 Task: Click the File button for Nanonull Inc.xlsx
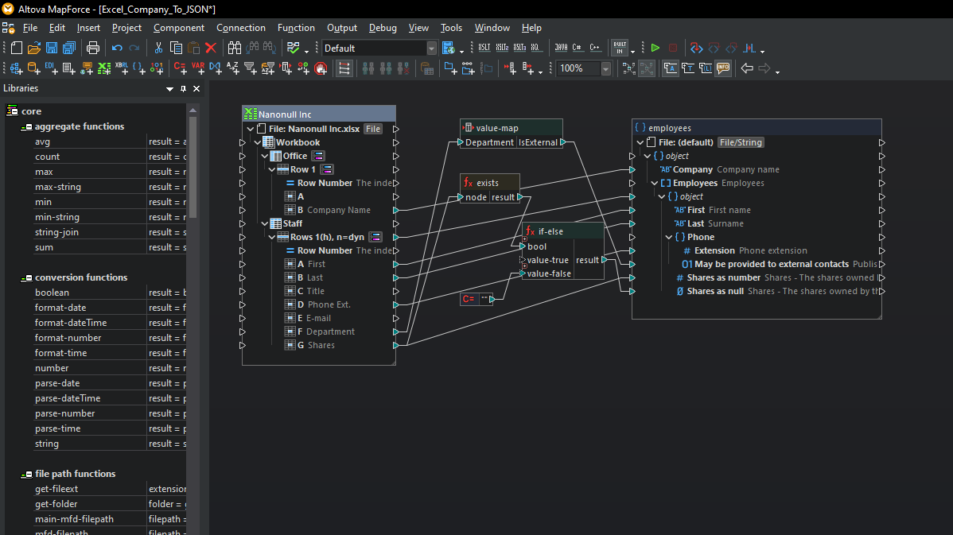(372, 129)
